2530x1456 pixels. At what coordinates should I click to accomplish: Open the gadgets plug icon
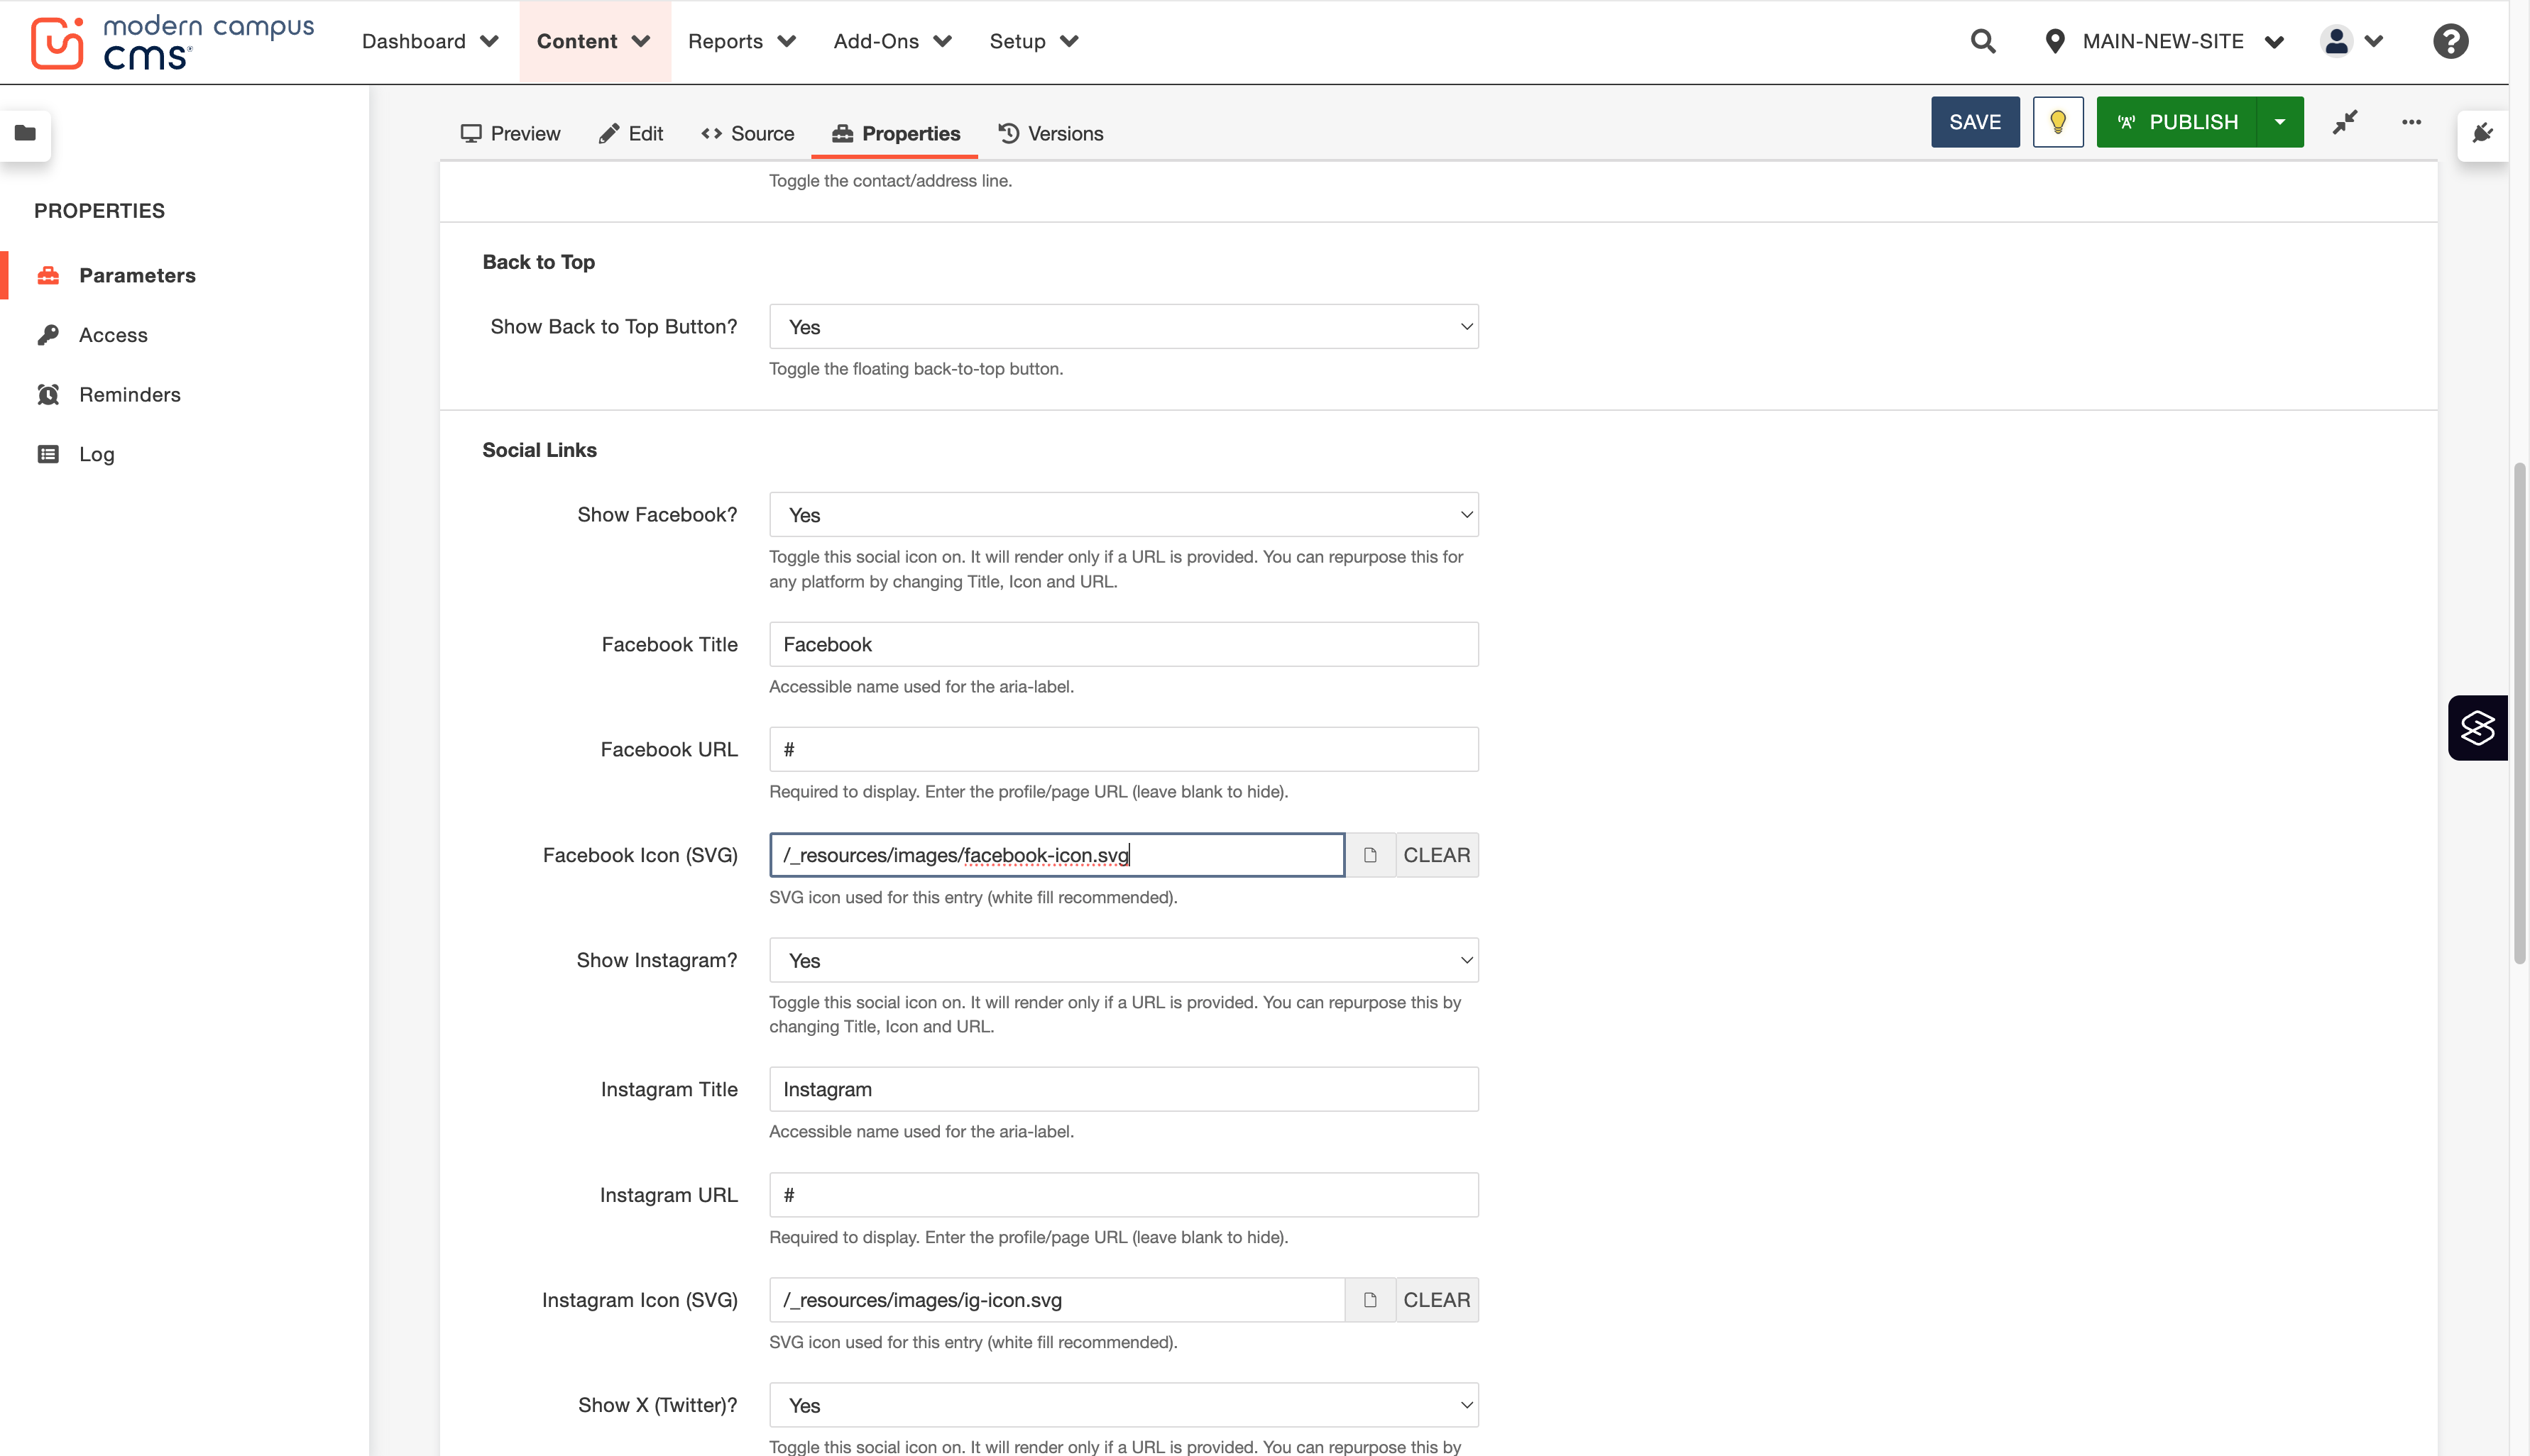[2482, 133]
